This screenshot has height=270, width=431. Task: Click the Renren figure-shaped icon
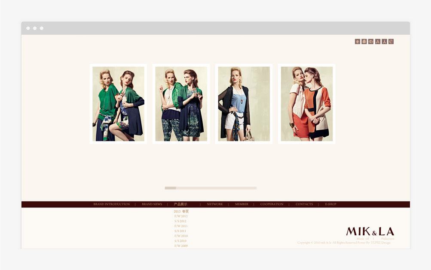pos(384,42)
